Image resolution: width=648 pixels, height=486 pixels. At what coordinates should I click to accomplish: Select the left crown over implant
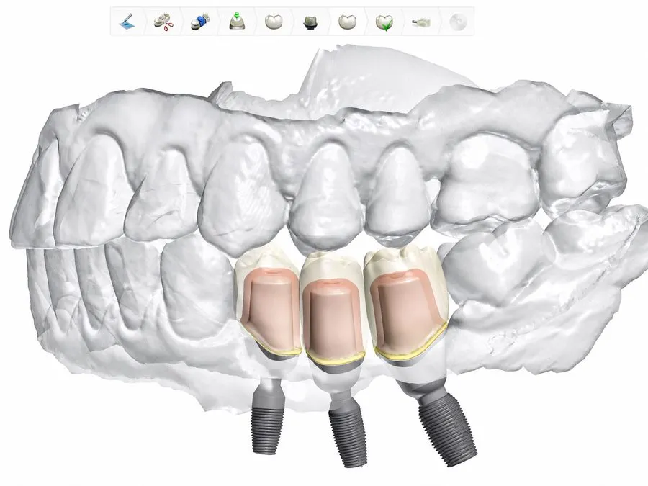click(x=267, y=300)
